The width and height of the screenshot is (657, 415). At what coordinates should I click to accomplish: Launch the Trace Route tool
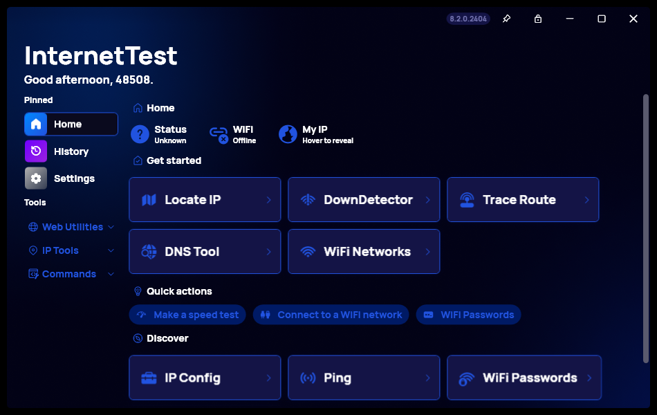[x=523, y=199]
